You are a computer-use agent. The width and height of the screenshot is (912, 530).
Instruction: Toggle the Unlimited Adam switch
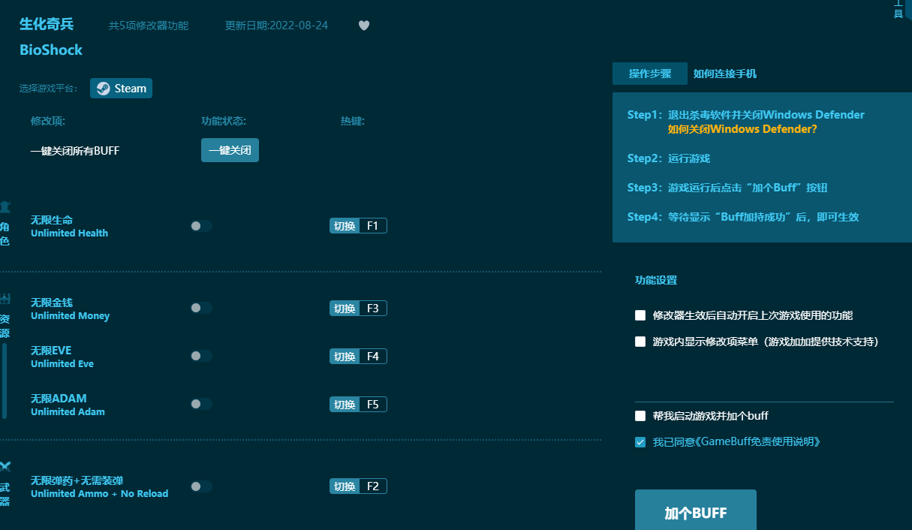click(x=201, y=404)
